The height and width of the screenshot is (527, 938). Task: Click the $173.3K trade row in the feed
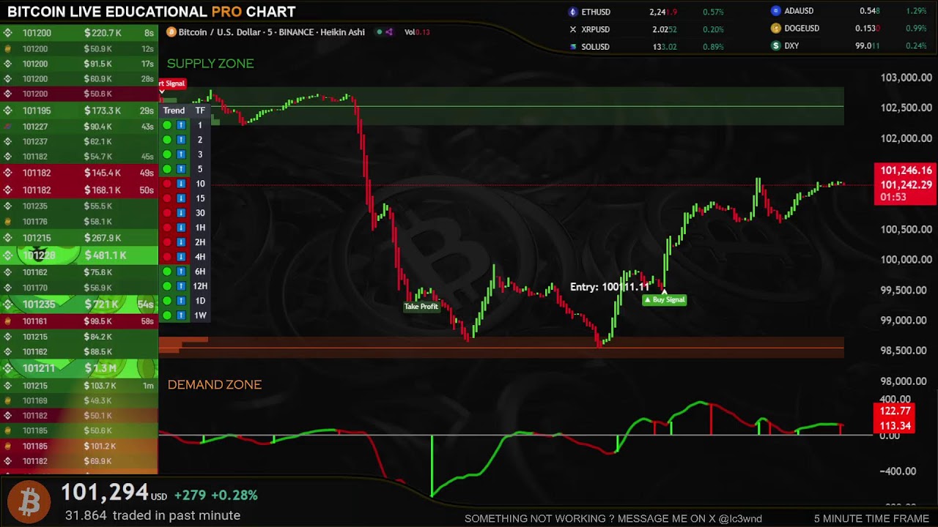click(78, 111)
